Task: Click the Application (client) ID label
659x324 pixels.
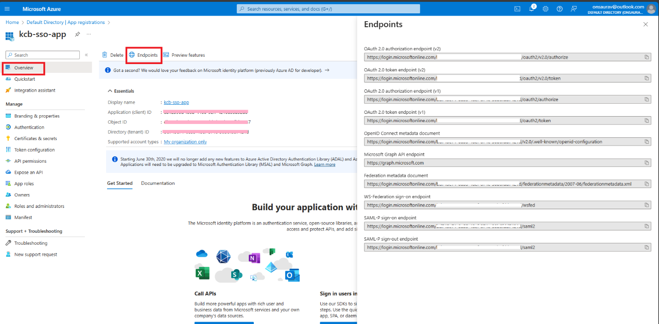Action: point(130,112)
